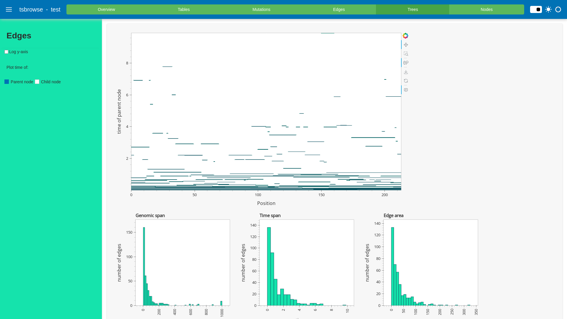Select Parent node option
567x319 pixels.
coord(7,82)
